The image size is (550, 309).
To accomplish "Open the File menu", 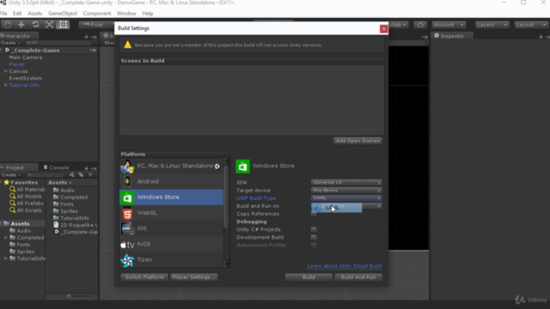I will [x=3, y=14].
